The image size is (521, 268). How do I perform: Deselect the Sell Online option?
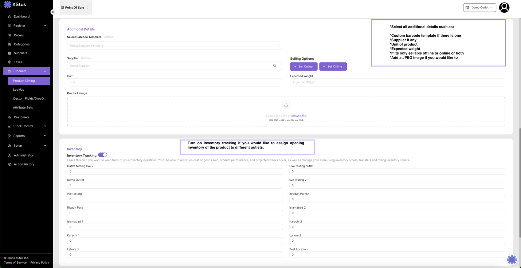[x=303, y=67]
